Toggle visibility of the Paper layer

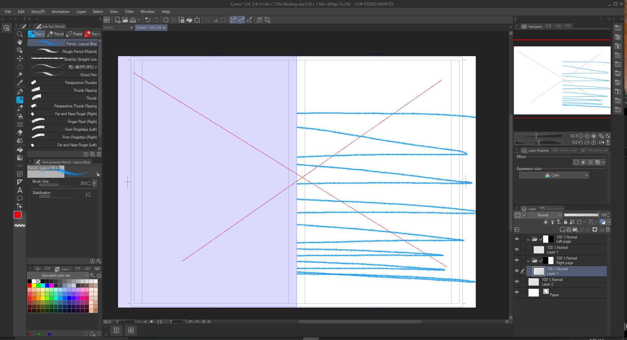pyautogui.click(x=517, y=292)
